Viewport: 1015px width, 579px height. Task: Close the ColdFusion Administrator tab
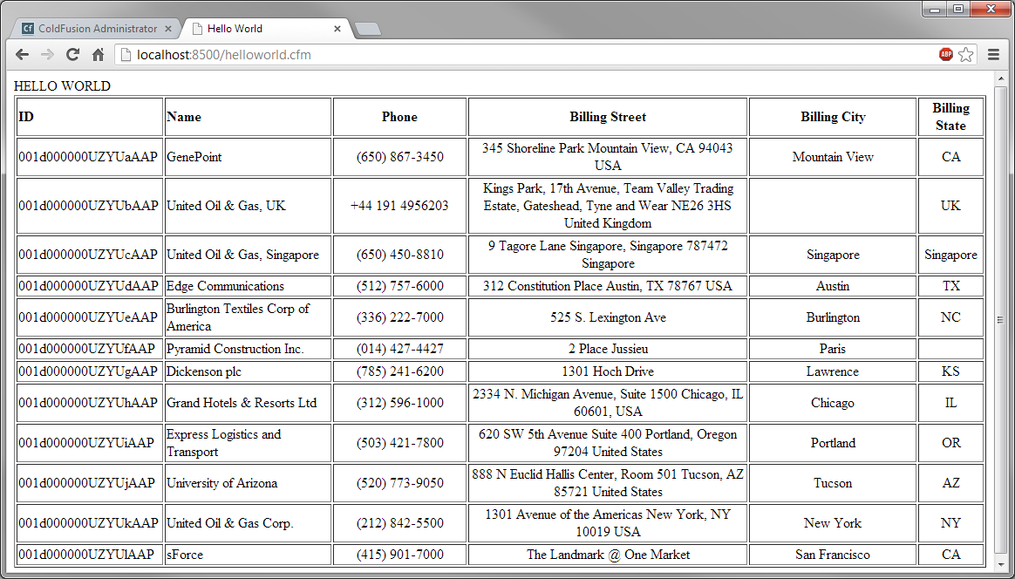point(168,29)
